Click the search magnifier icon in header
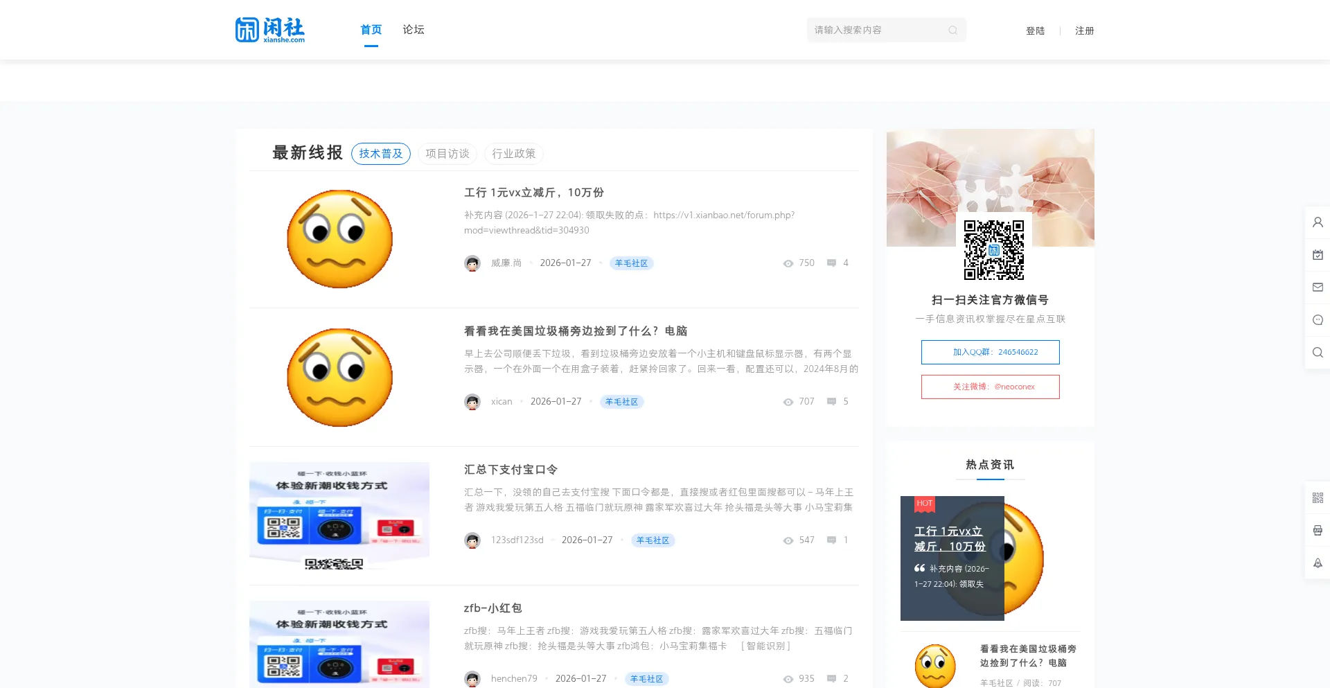 (x=953, y=30)
